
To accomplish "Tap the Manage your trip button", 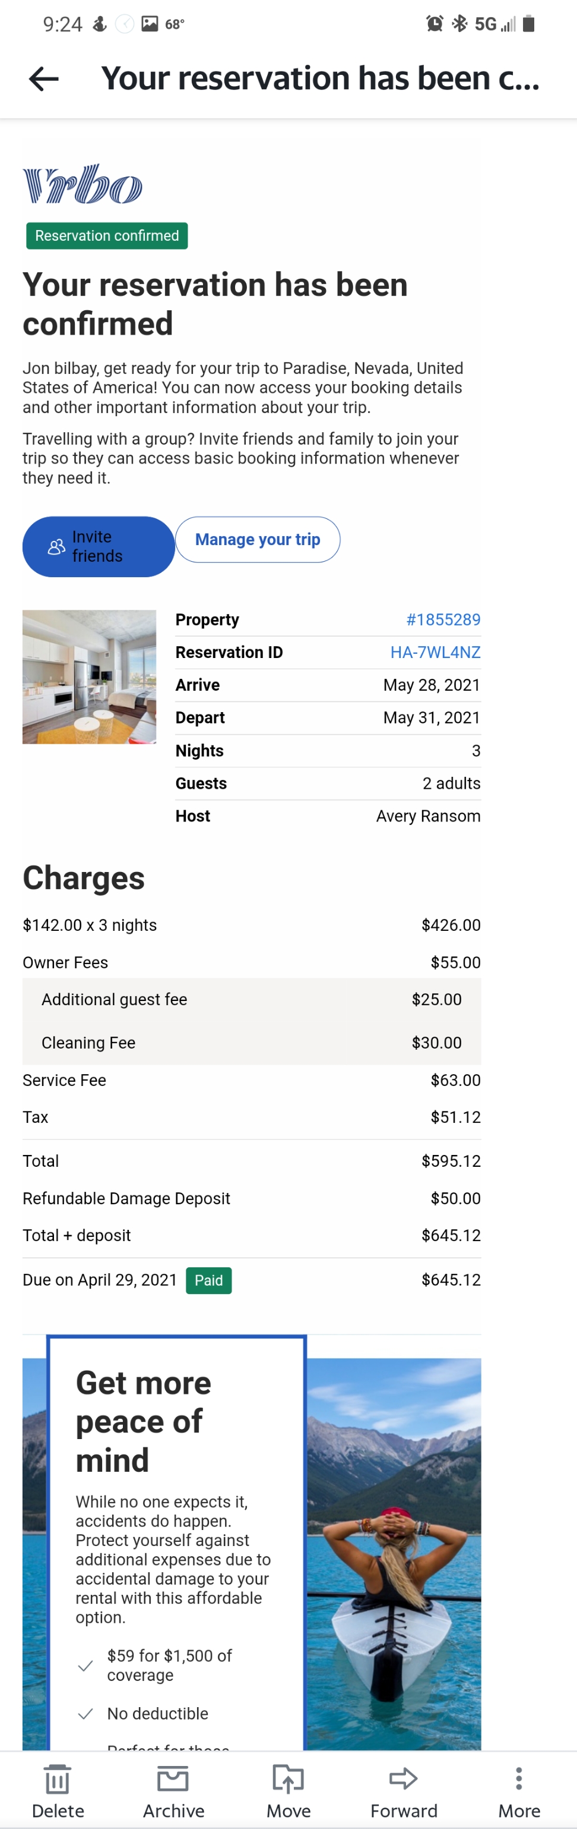I will (257, 540).
